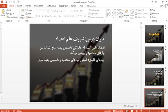Screen dimensions: 168x112
Task: Copy the selection with Copy
Action: 9,14
